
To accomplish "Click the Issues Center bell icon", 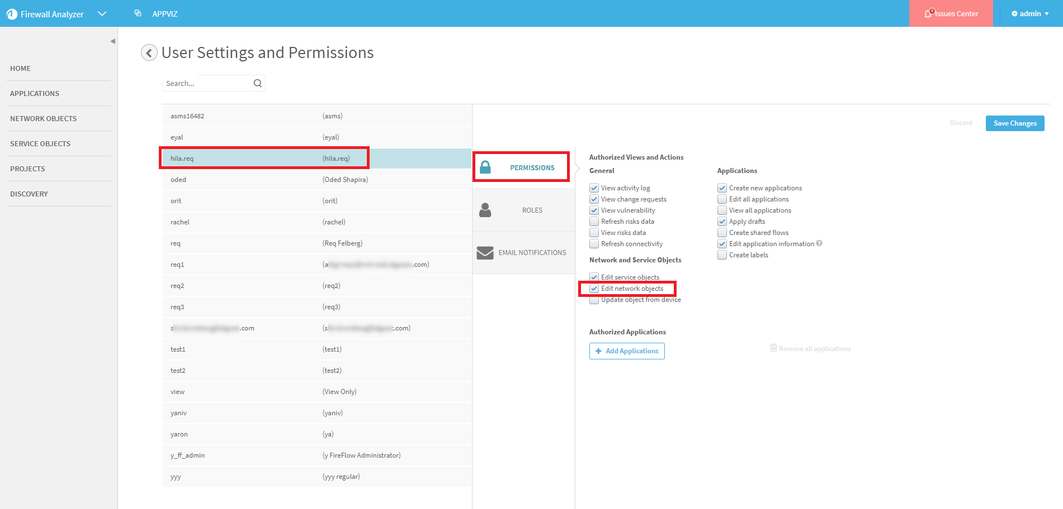I will tap(929, 13).
